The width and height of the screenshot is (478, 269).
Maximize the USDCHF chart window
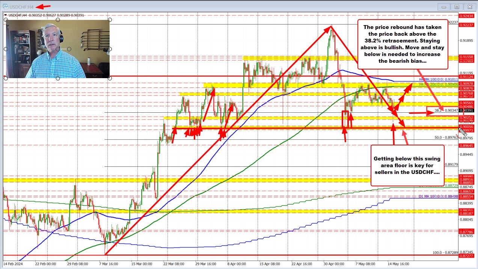pyautogui.click(x=457, y=6)
